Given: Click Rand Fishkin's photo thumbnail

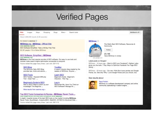Looking at the screenshot, I should (93, 85).
